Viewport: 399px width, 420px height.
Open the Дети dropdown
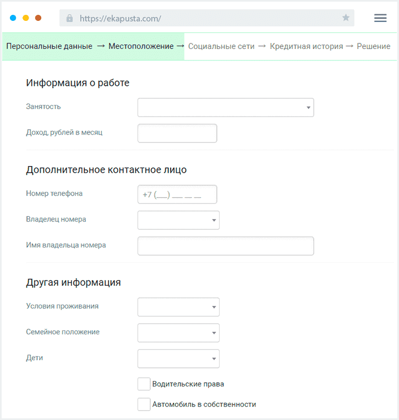click(178, 358)
